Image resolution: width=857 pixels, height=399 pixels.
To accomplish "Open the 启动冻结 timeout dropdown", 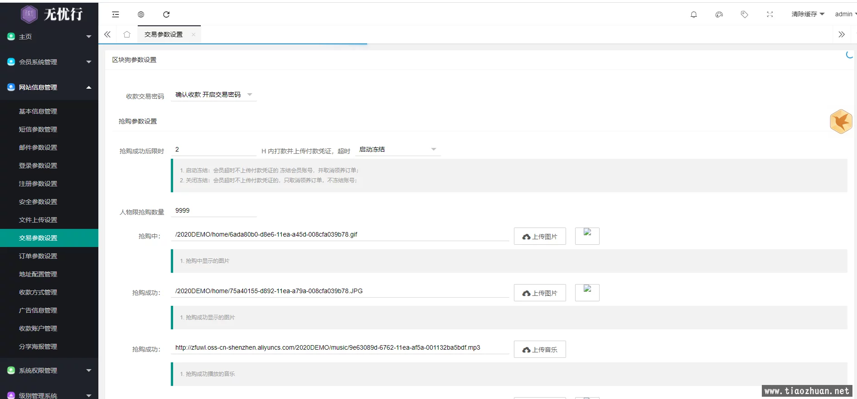I will point(397,150).
